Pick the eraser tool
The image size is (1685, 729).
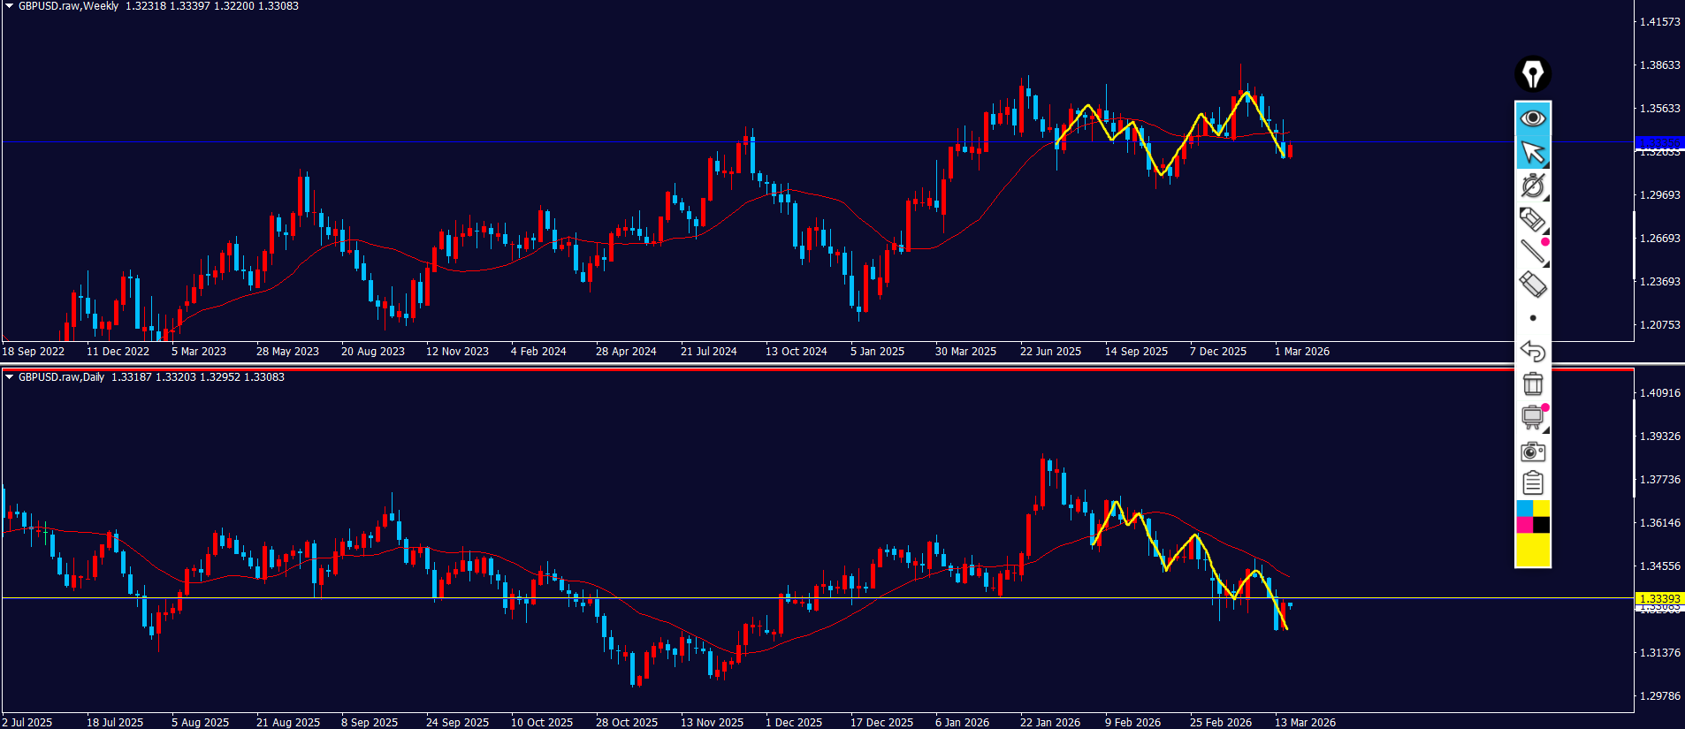click(1532, 285)
